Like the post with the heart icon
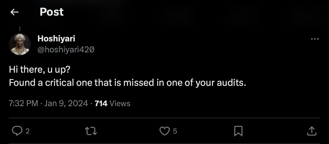Viewport: 329px width, 144px height. (164, 131)
